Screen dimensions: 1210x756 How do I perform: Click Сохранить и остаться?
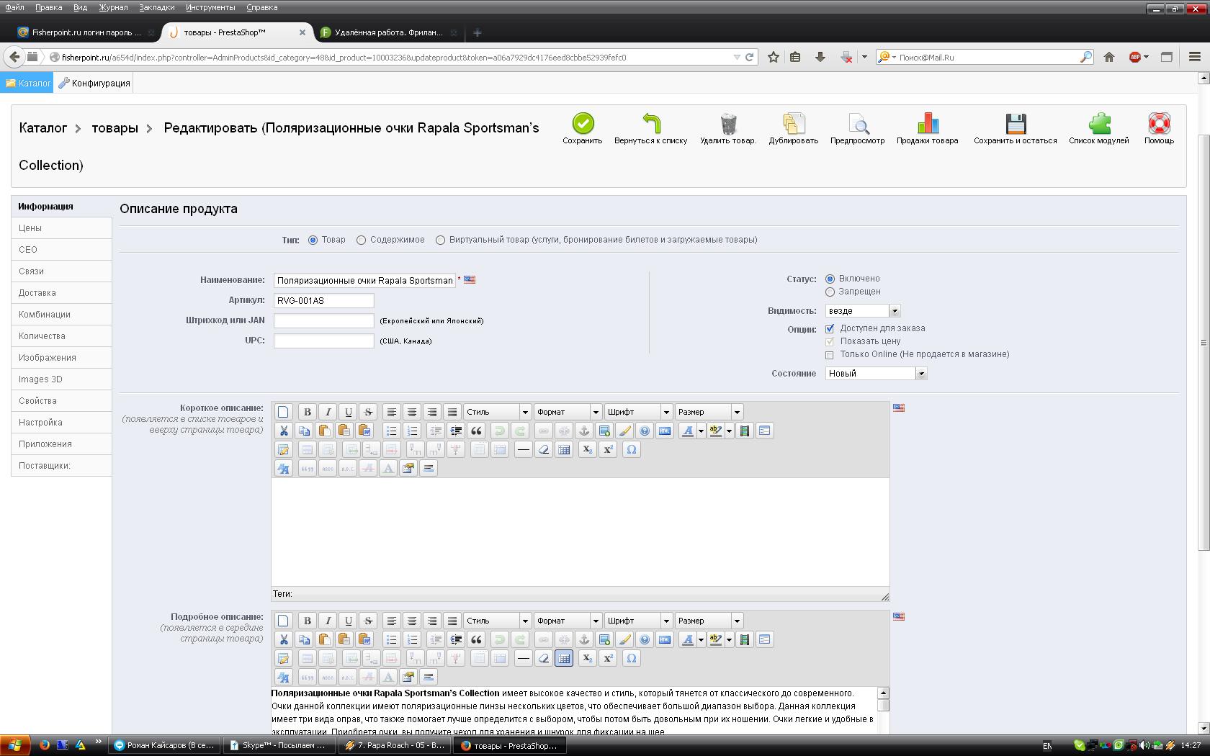(1016, 128)
